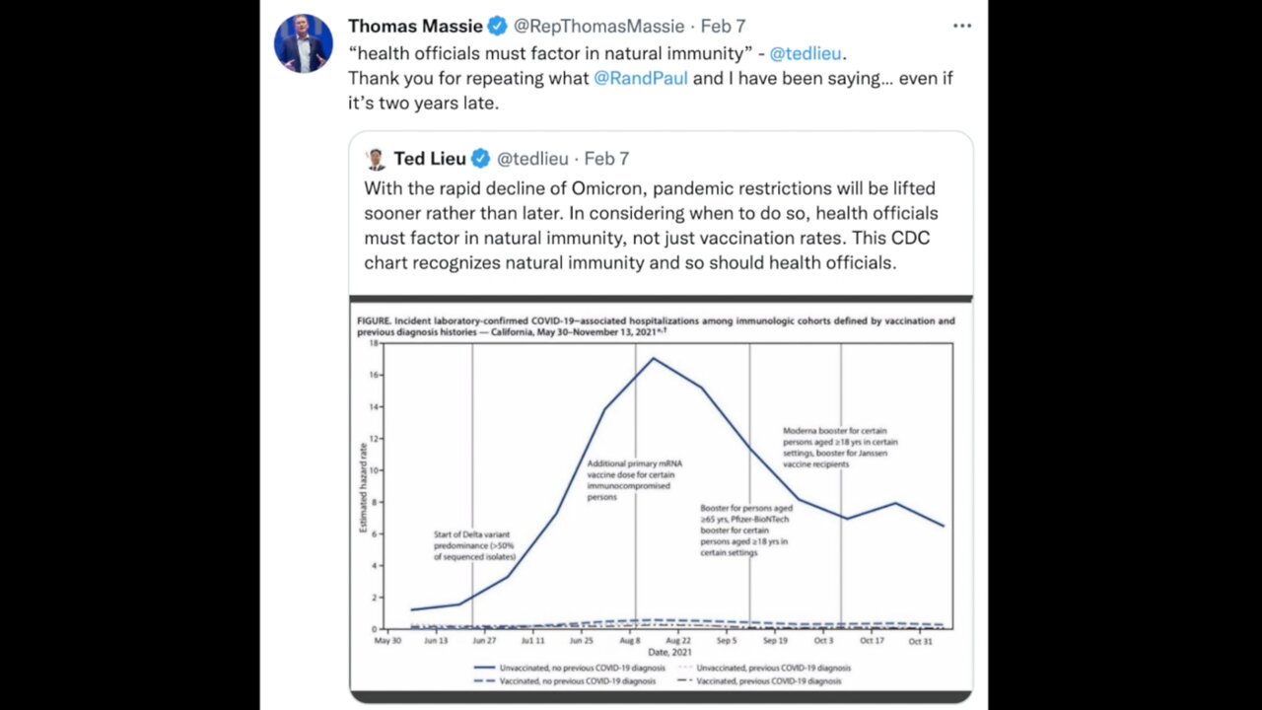The width and height of the screenshot is (1262, 710).
Task: Open Thomas Massie's profile avatar
Action: click(304, 43)
